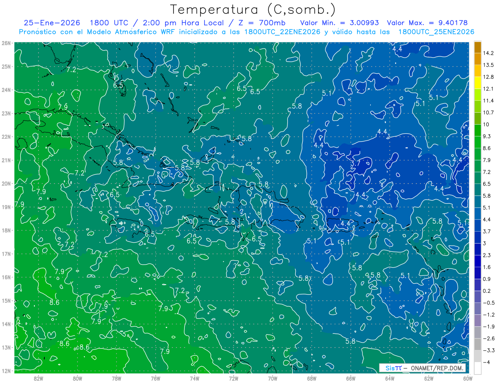Click the "74W" longitude axis label
This screenshot has height=384, width=497.
coord(194,378)
